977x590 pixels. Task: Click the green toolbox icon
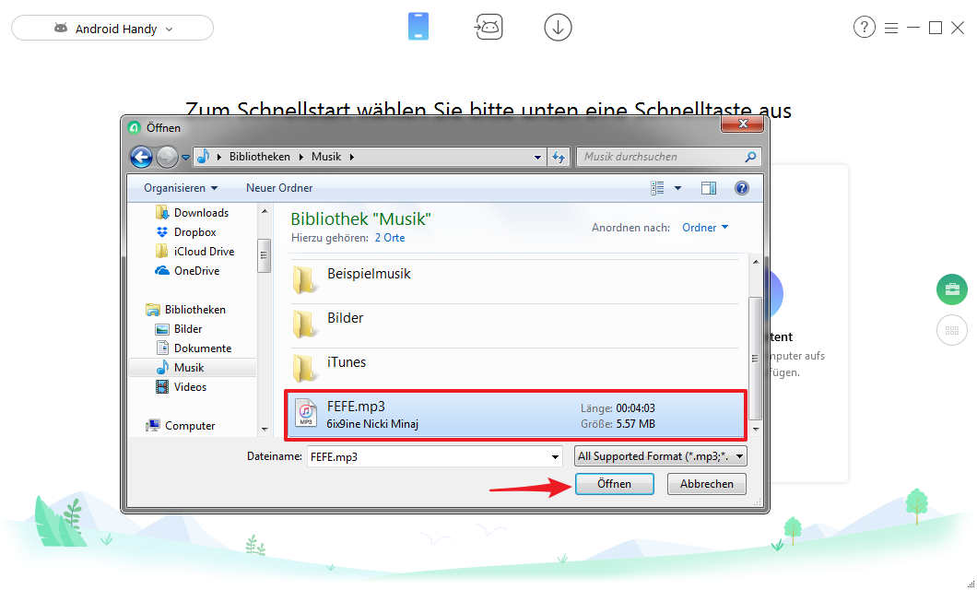pyautogui.click(x=951, y=289)
